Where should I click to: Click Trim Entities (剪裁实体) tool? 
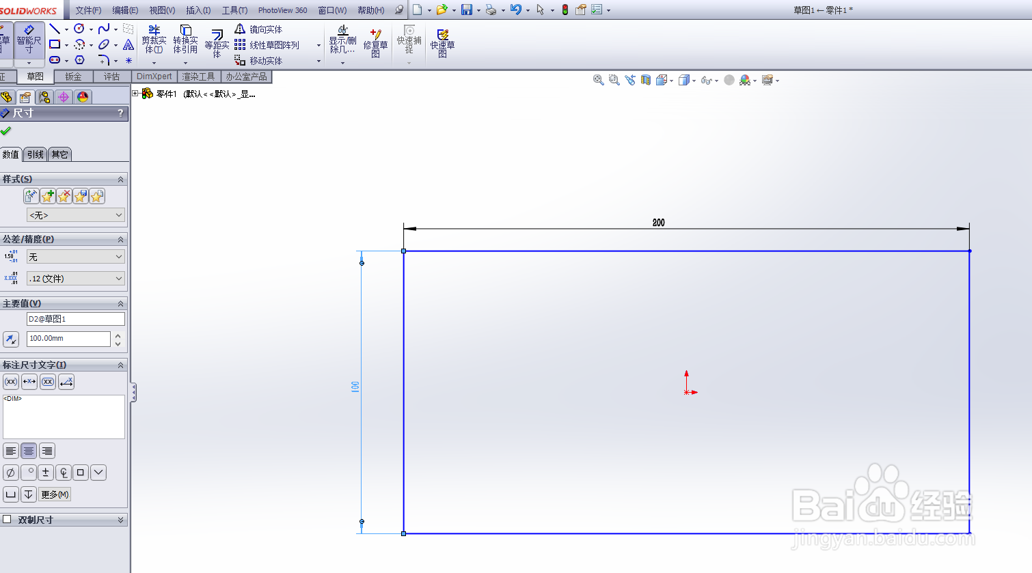154,40
